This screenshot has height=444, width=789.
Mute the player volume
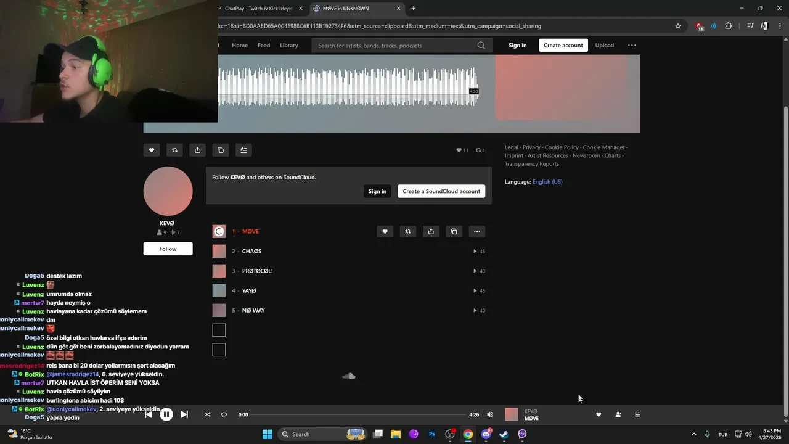point(490,414)
